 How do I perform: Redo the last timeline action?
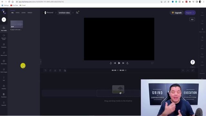click(50, 71)
